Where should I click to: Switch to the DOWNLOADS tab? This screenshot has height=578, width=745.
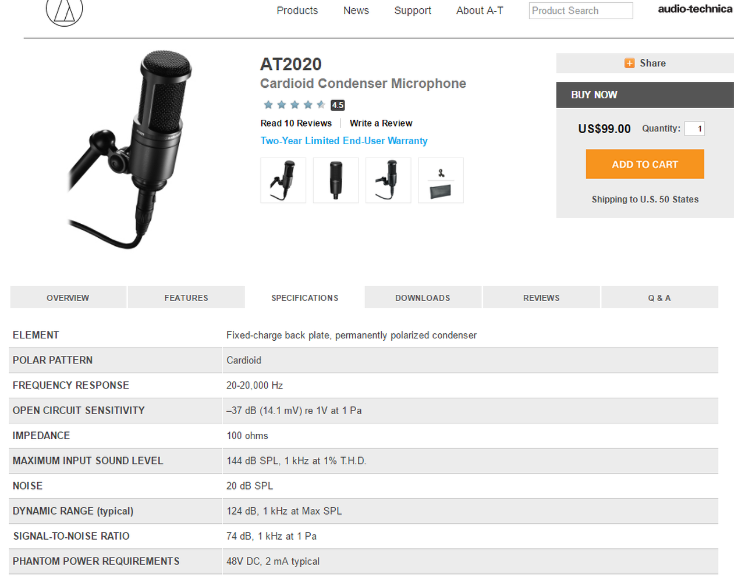[423, 298]
